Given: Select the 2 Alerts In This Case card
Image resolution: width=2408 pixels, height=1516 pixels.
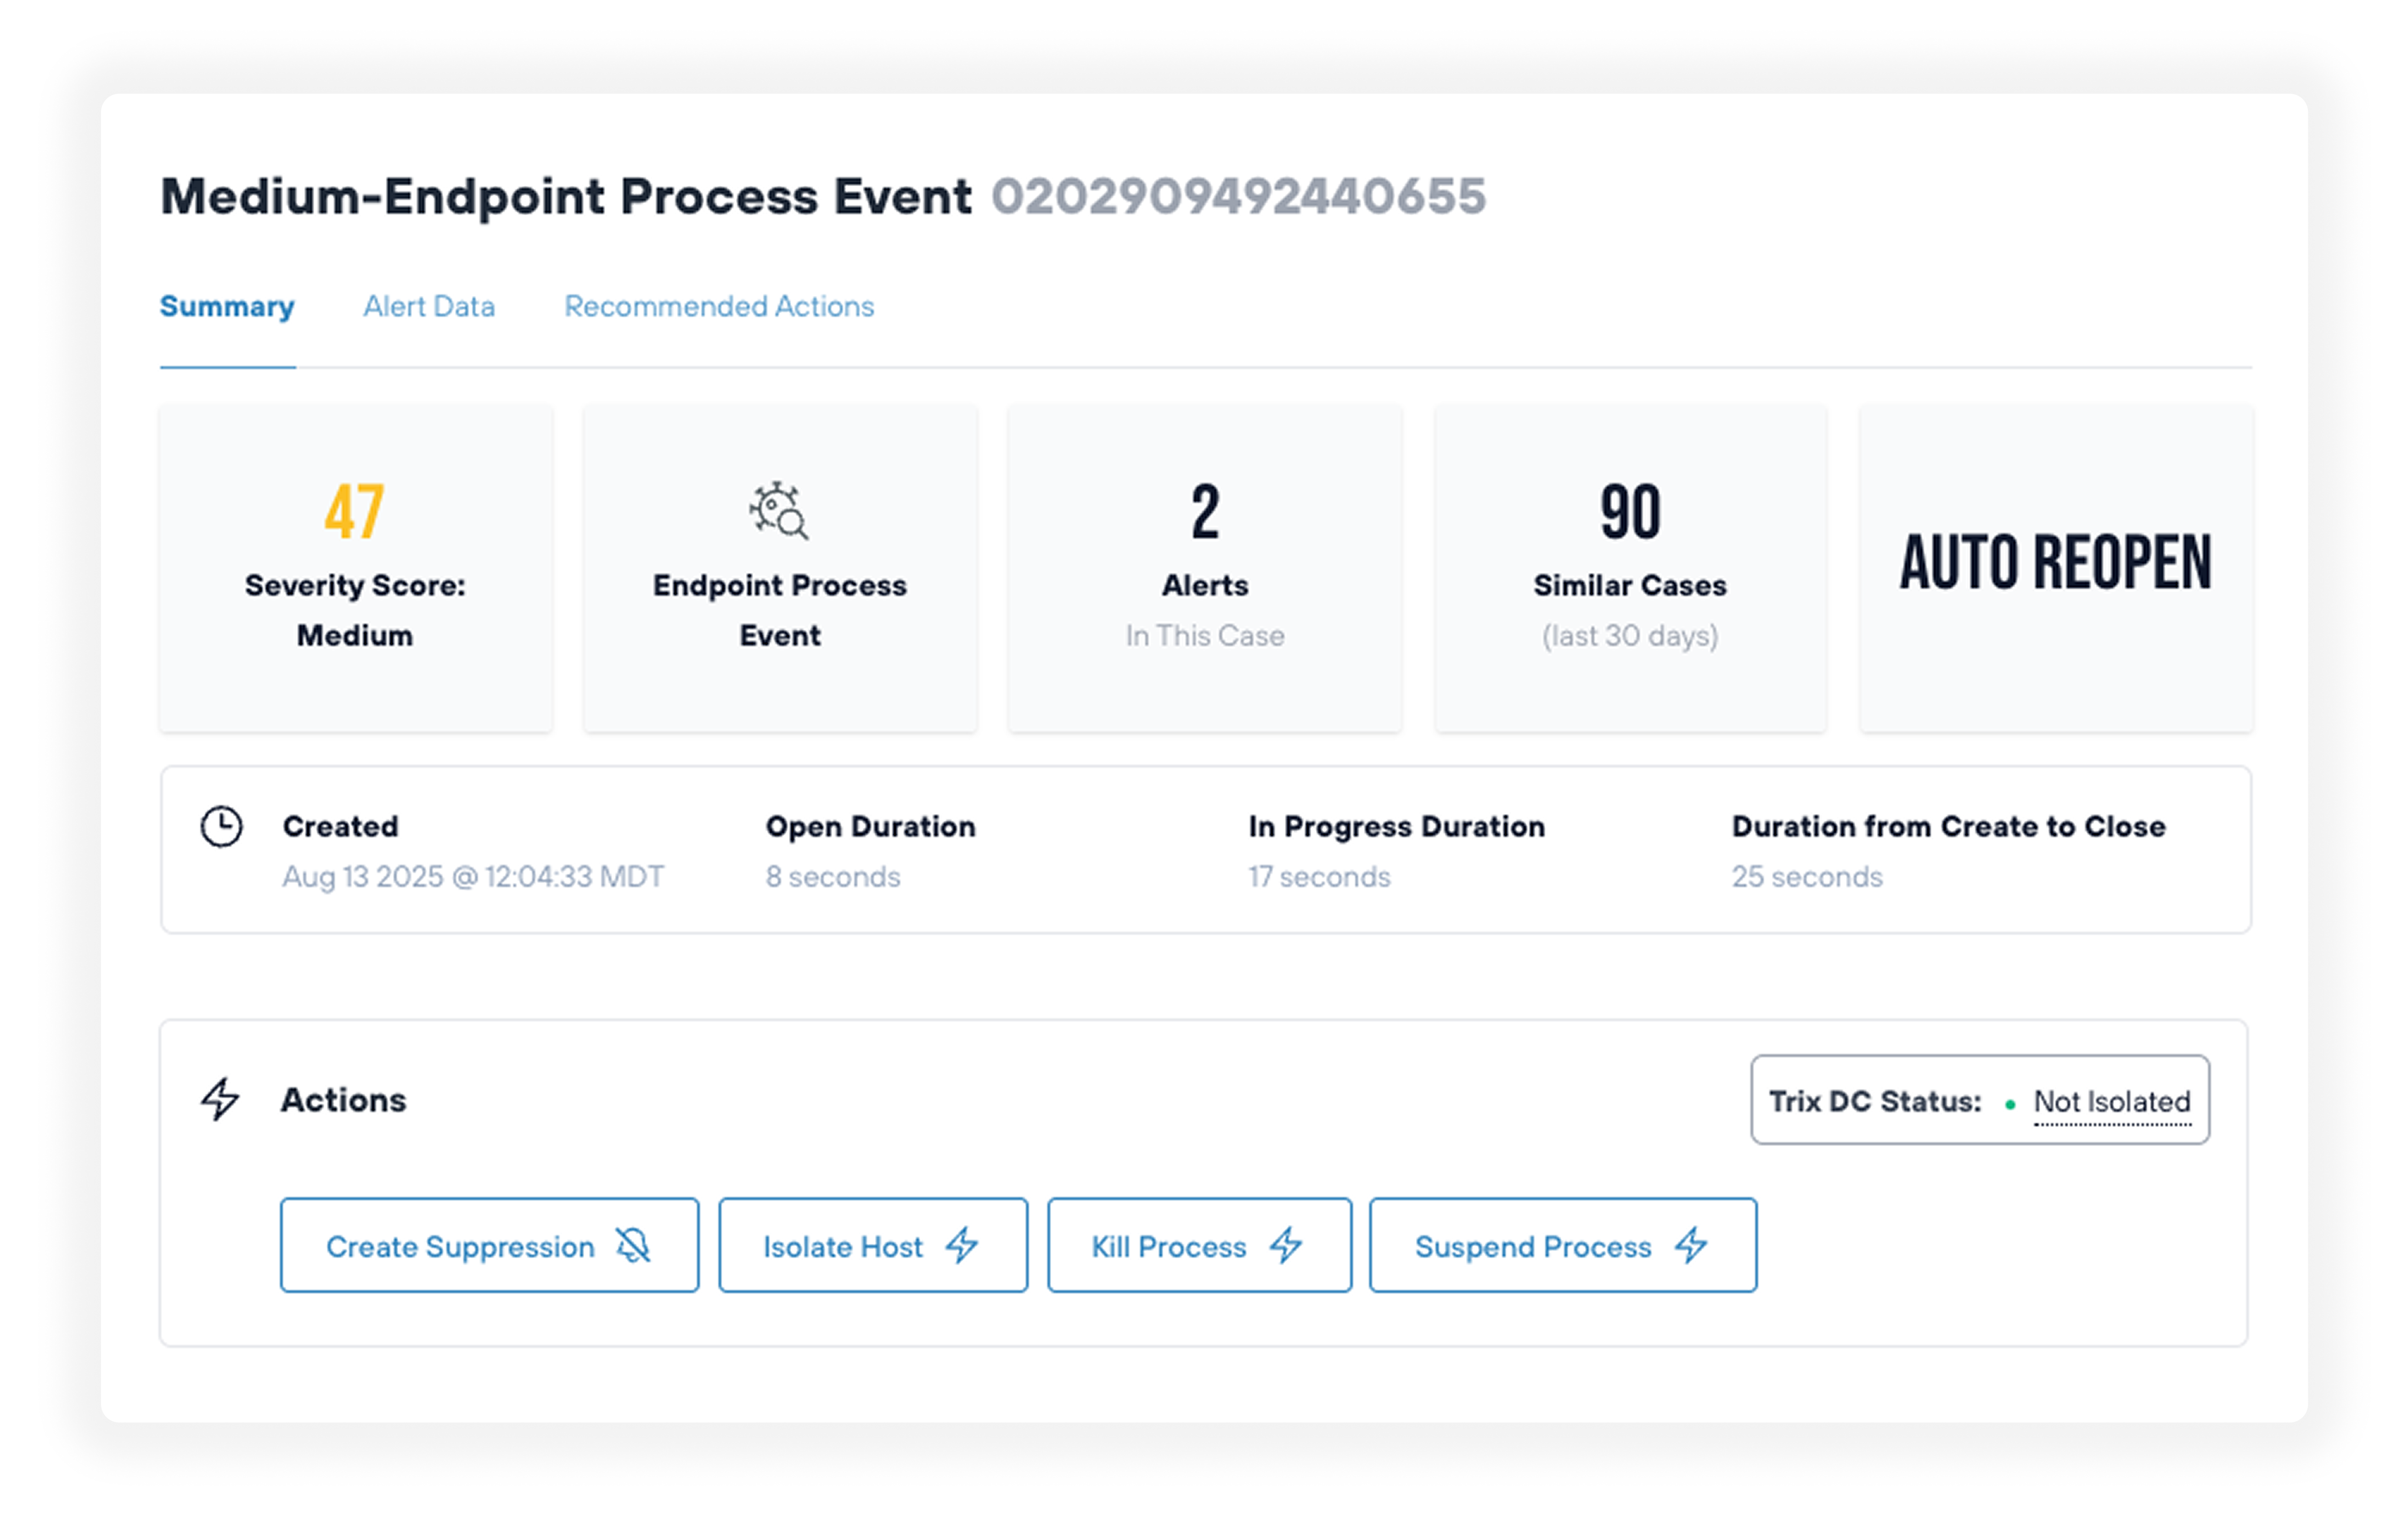Looking at the screenshot, I should coord(1205,568).
